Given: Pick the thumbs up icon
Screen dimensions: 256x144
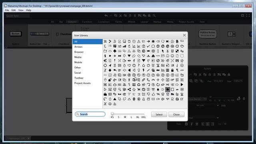Looking at the screenshot, I should [153, 94].
